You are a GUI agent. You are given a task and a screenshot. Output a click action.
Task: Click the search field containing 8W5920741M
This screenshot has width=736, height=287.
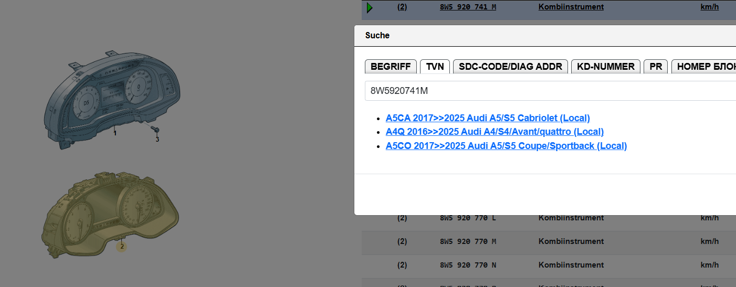(x=550, y=91)
